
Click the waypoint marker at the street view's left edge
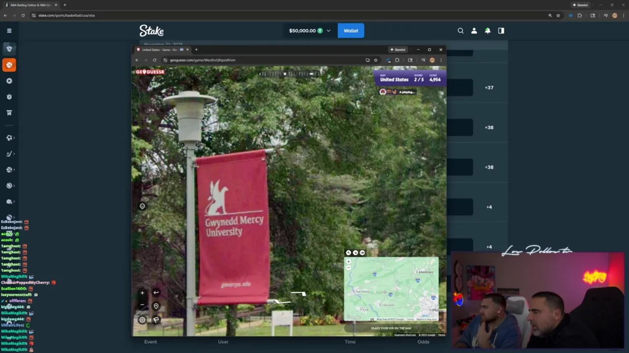(142, 206)
